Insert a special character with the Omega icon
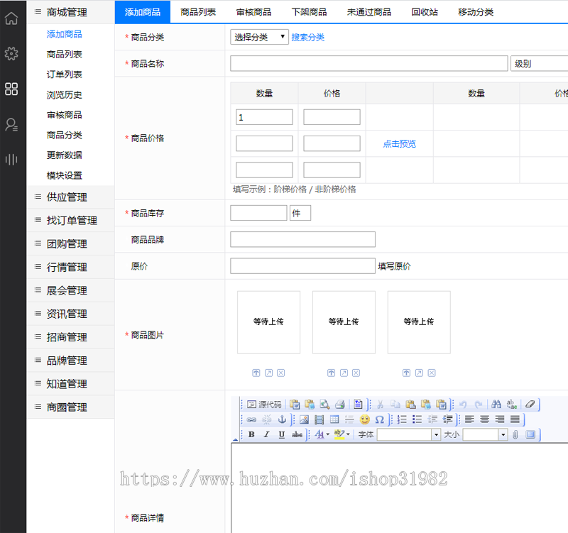The height and width of the screenshot is (533, 568). point(380,419)
